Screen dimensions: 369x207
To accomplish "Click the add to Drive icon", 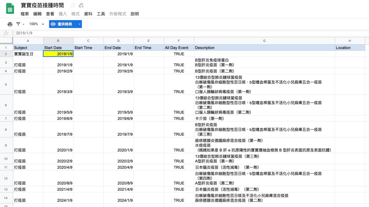I will [x=81, y=5].
